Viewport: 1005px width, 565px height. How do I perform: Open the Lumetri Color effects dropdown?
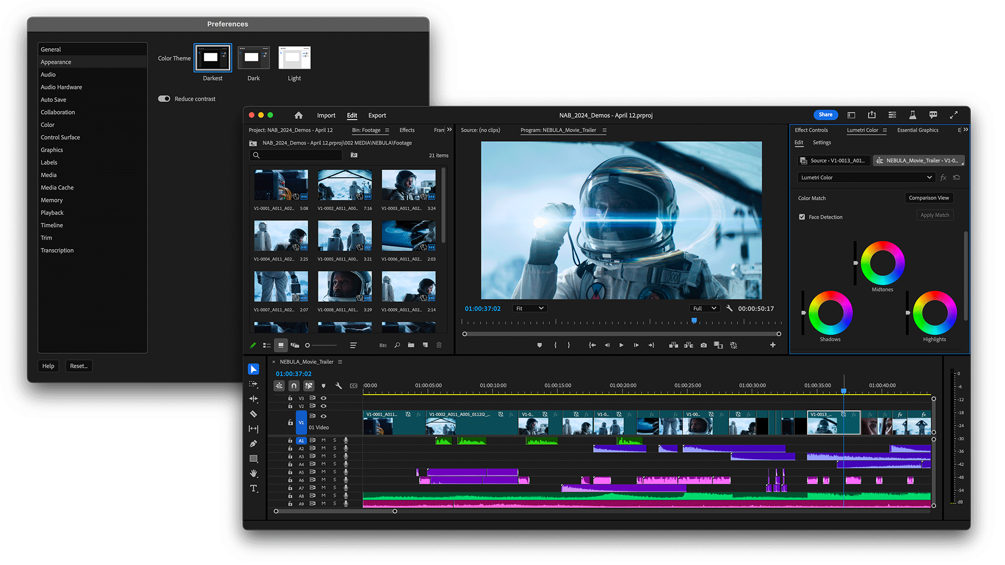tap(866, 177)
